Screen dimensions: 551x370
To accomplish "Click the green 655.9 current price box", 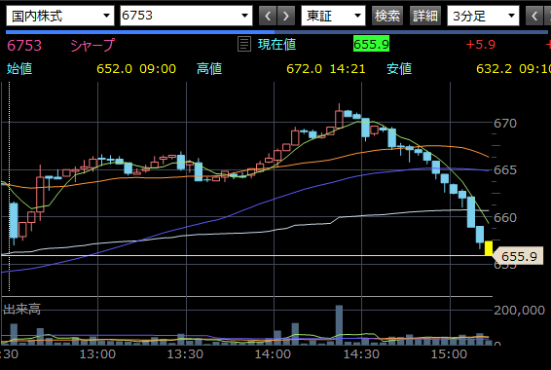I will (x=371, y=45).
